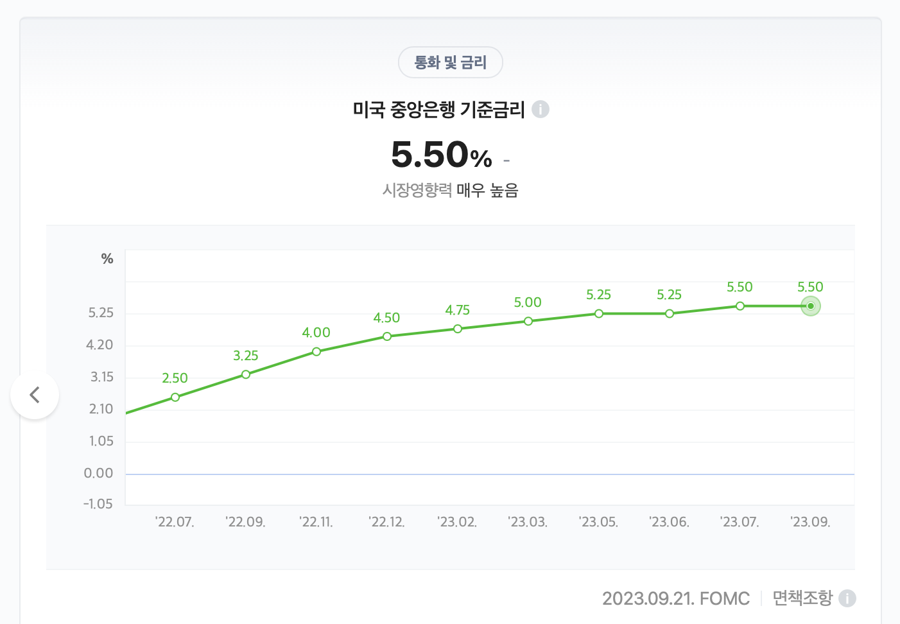The width and height of the screenshot is (900, 624).
Task: Toggle the 시장영향력 매우 높음 indicator
Action: pyautogui.click(x=450, y=191)
